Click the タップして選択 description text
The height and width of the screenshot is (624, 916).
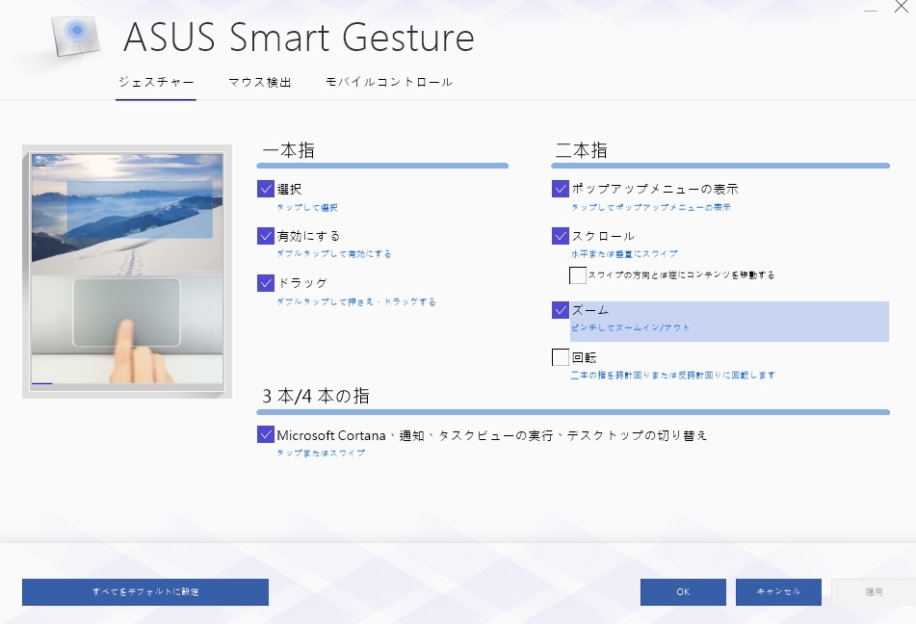coord(307,207)
